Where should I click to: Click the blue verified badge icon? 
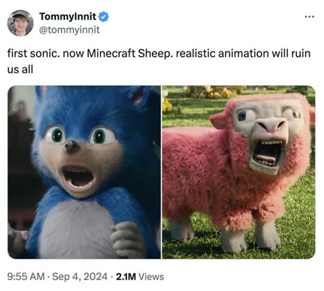click(104, 16)
